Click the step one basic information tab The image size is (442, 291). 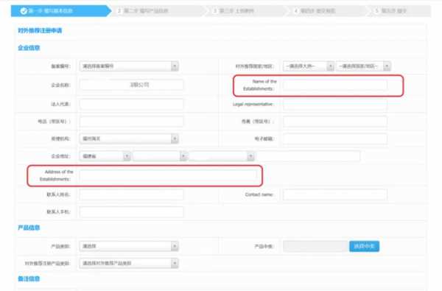coord(61,11)
